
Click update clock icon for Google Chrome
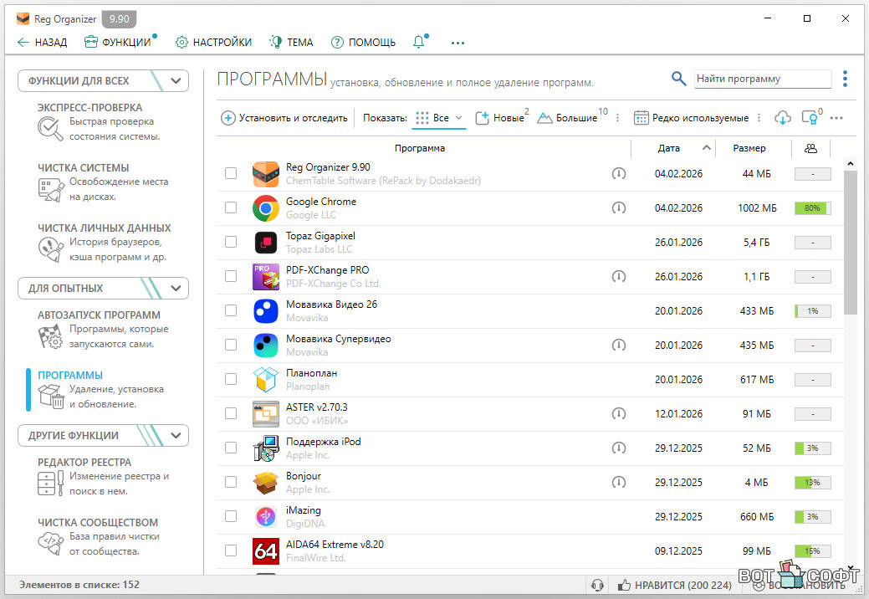[618, 207]
